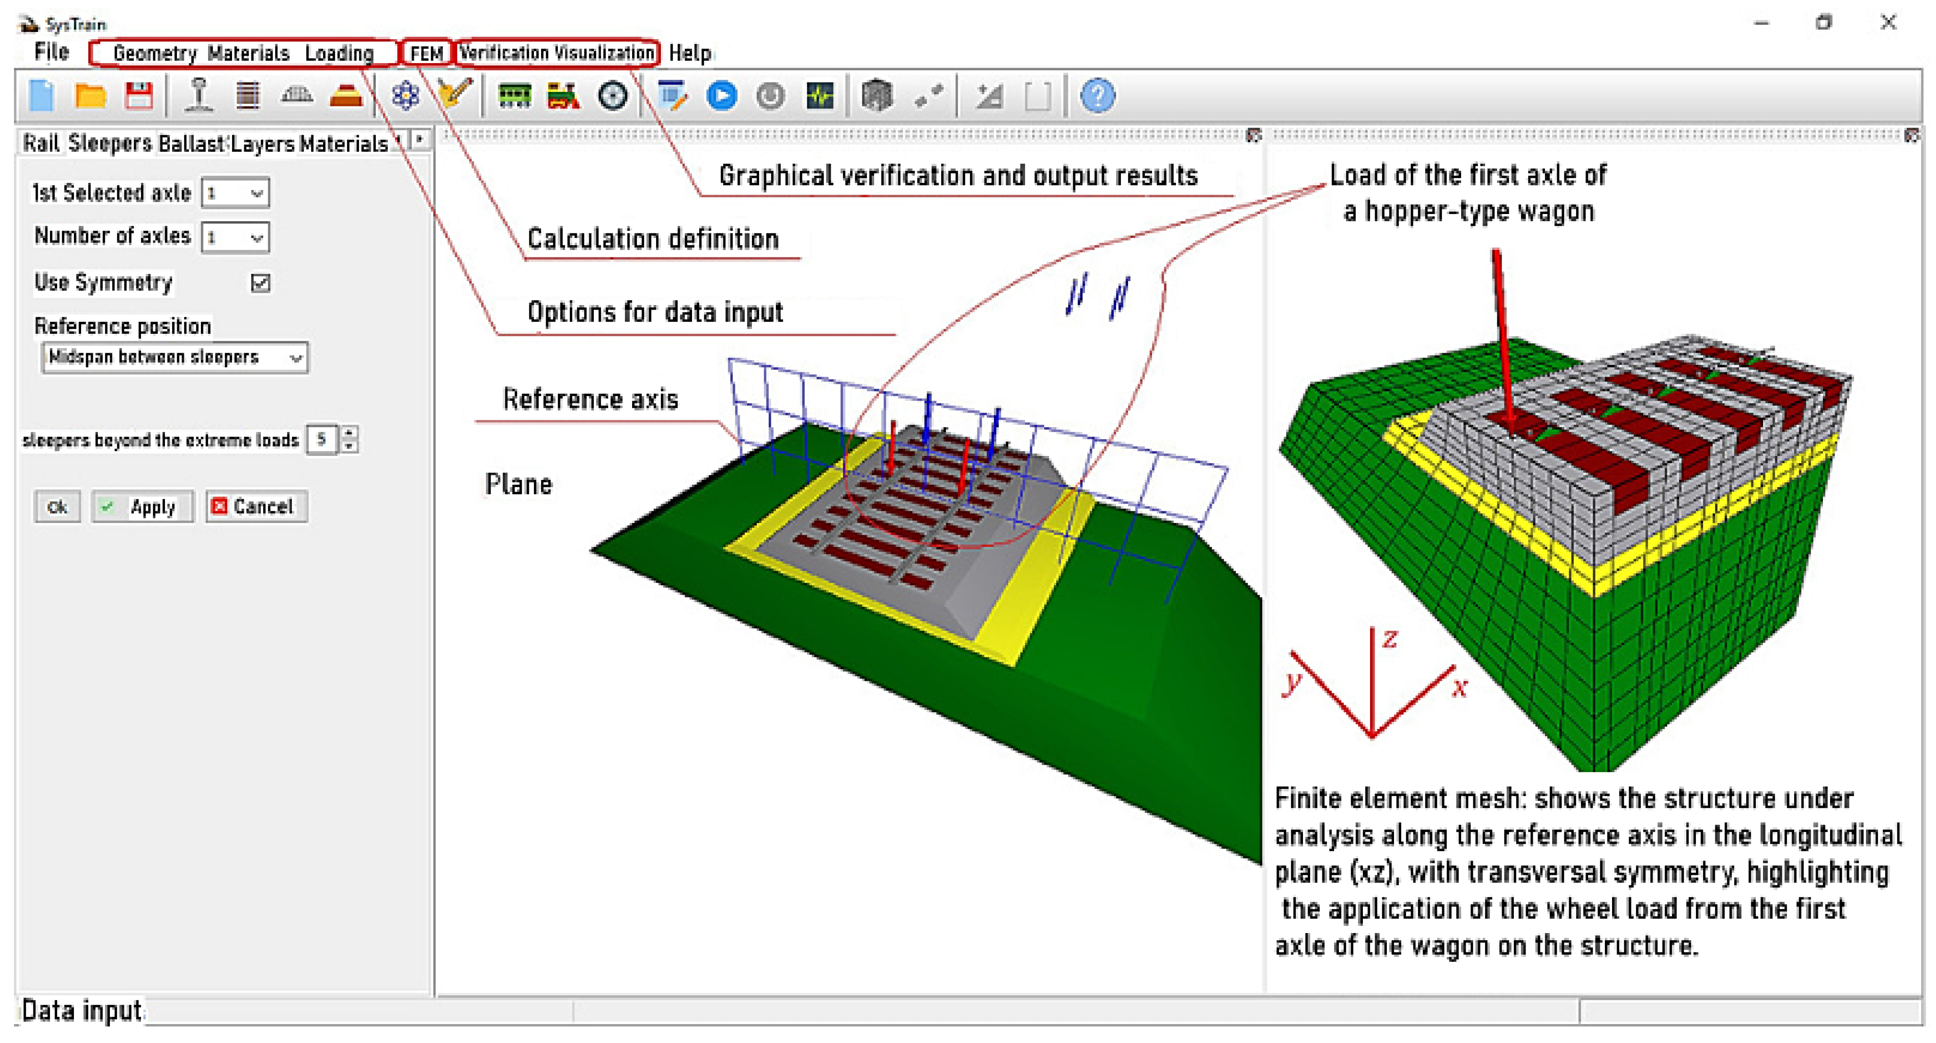Open the Verification menu
1936x1043 pixels.
coord(504,53)
